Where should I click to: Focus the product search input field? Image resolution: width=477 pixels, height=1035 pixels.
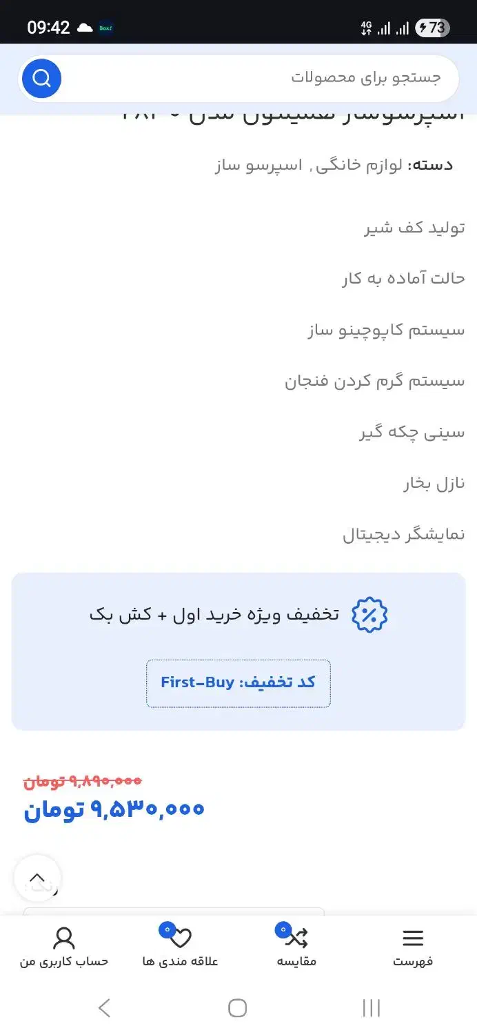point(262,78)
